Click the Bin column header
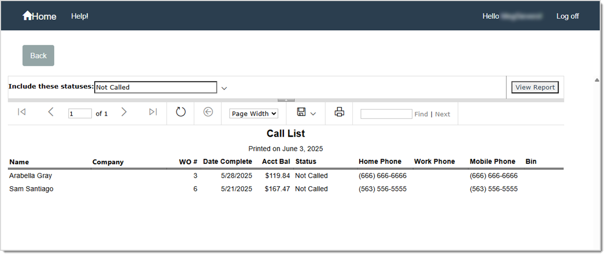 (531, 162)
